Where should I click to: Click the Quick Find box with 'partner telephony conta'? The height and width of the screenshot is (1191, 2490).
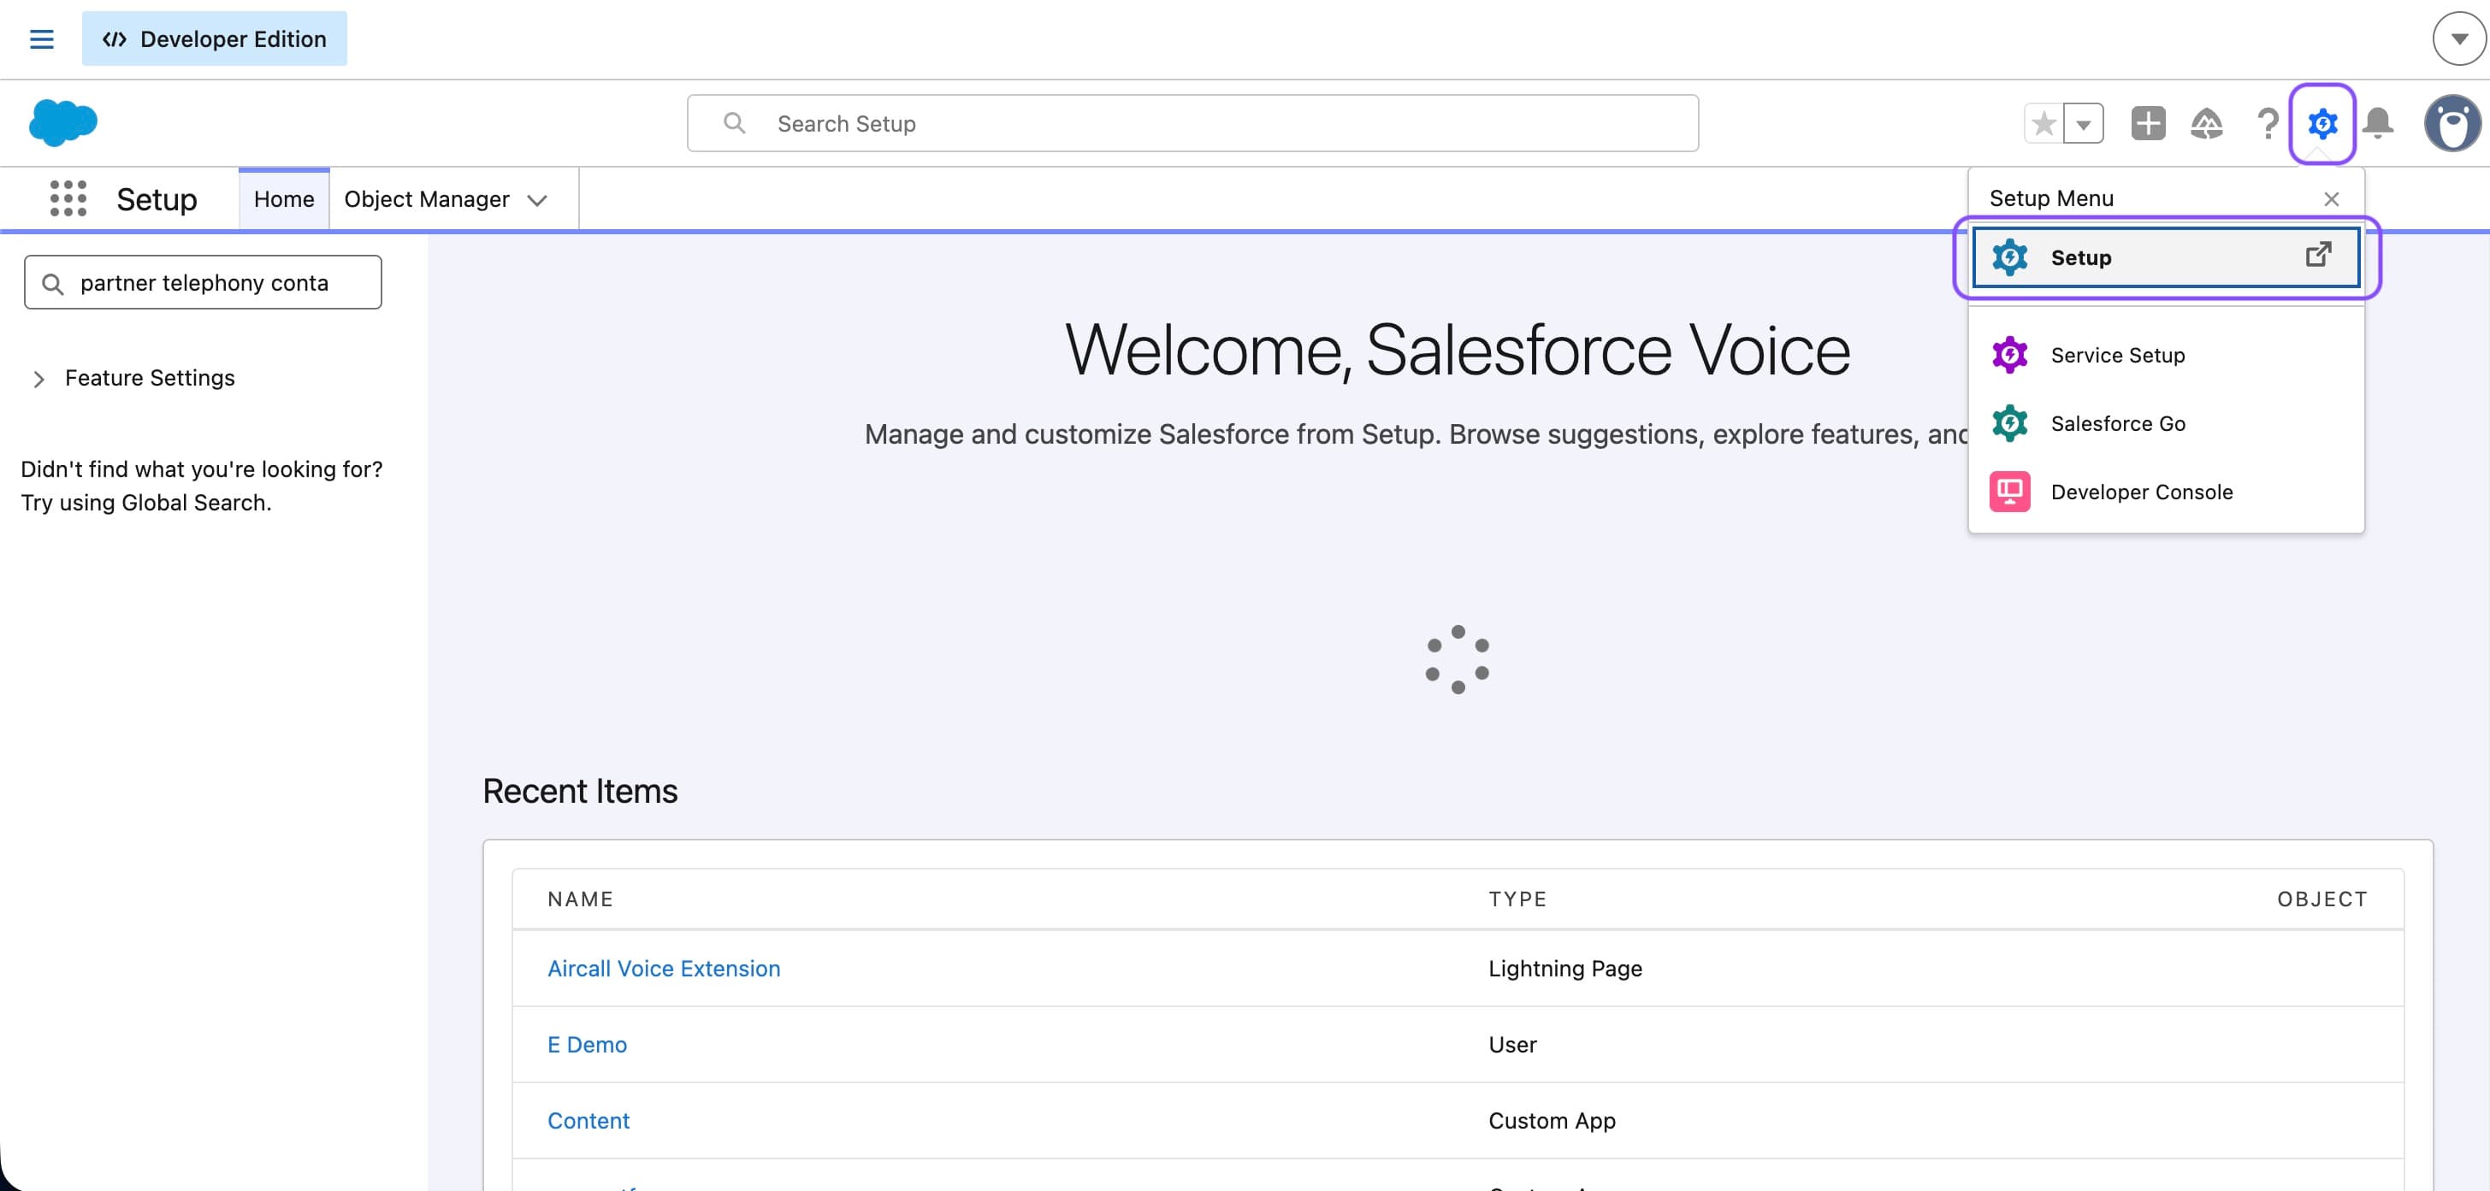pyautogui.click(x=203, y=282)
